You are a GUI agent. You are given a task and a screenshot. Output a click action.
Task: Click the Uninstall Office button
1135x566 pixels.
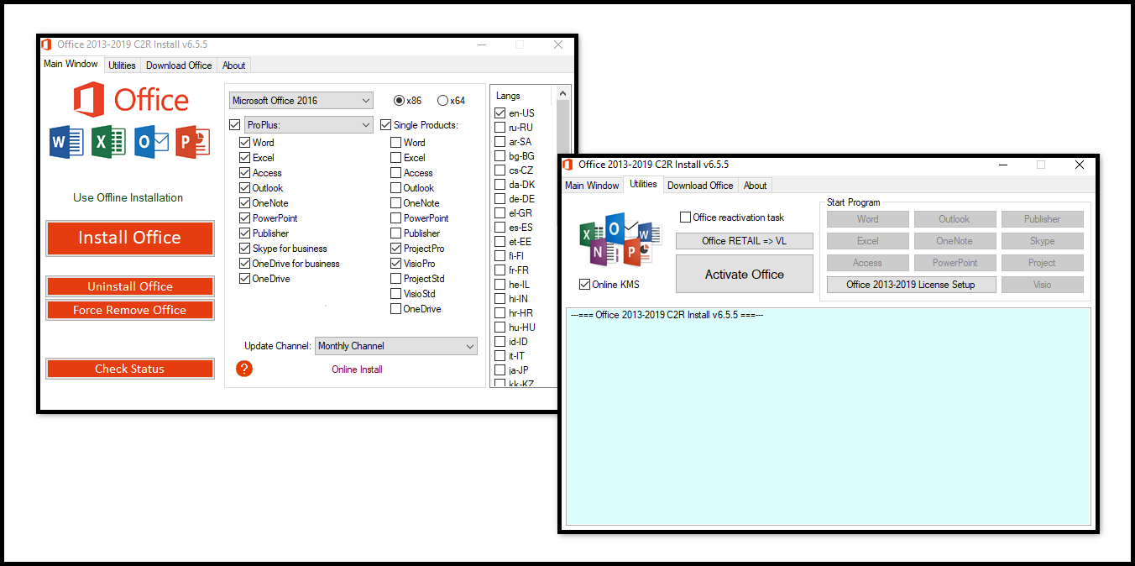click(x=130, y=286)
